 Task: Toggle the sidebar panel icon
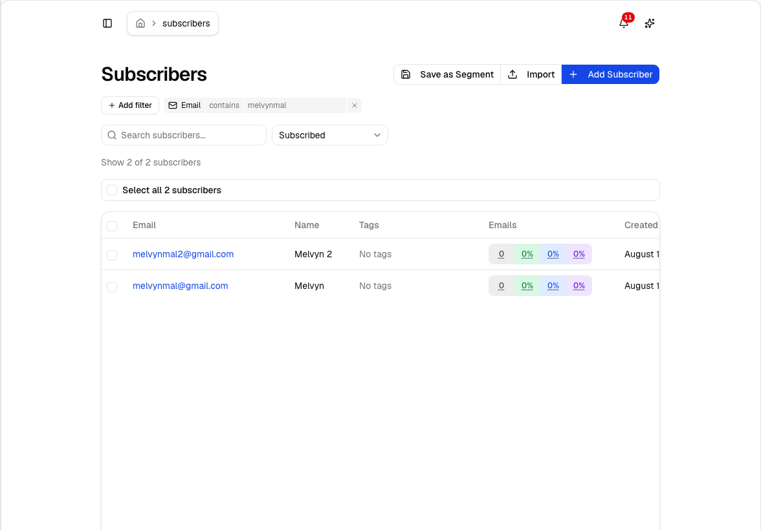[x=107, y=23]
